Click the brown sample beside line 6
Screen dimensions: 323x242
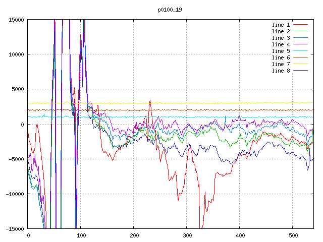click(x=301, y=57)
